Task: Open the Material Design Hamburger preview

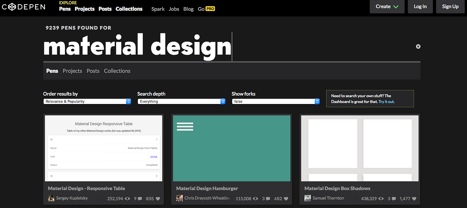Action: (x=232, y=148)
